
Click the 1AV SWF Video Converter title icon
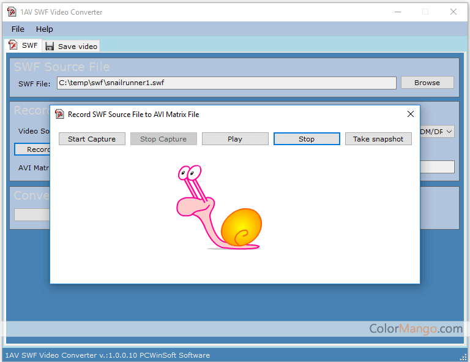point(12,12)
